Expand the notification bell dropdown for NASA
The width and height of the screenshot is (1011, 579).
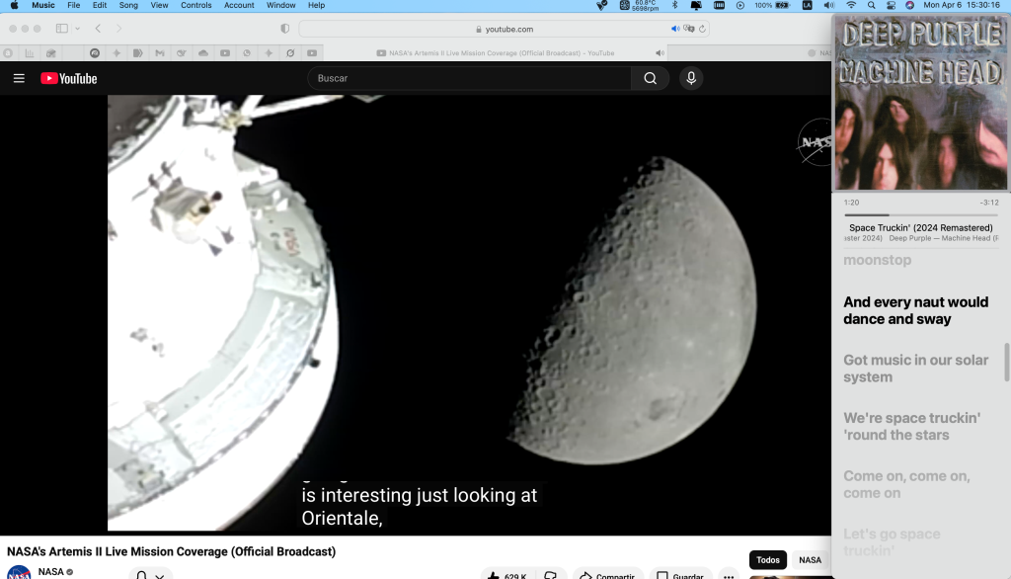click(x=150, y=575)
